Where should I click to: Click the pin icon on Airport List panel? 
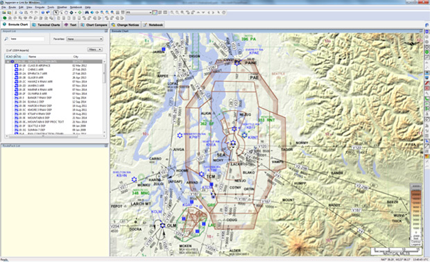pos(106,31)
